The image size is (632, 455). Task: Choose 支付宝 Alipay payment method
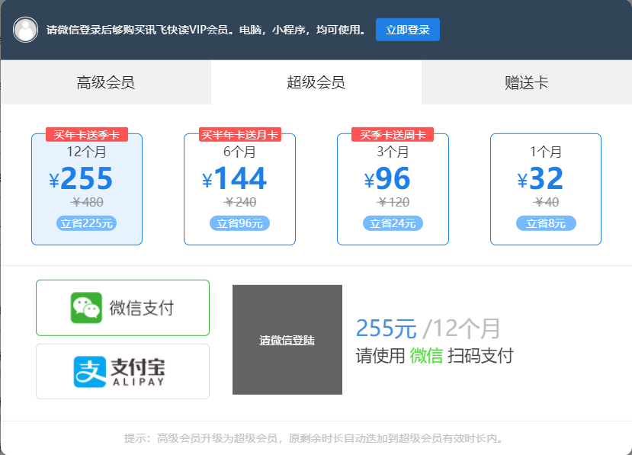click(x=123, y=372)
